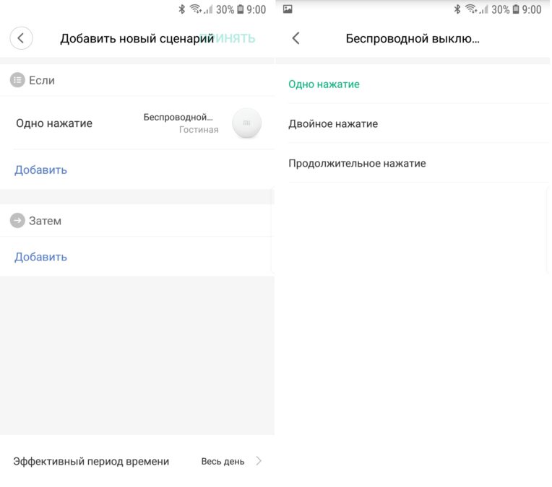Tap the Если condition list icon

coord(17,80)
